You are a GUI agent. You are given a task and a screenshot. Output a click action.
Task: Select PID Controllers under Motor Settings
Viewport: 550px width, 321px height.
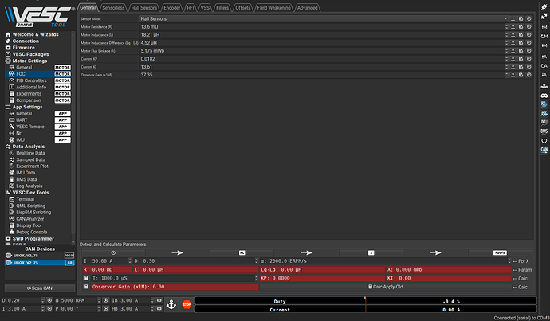32,80
